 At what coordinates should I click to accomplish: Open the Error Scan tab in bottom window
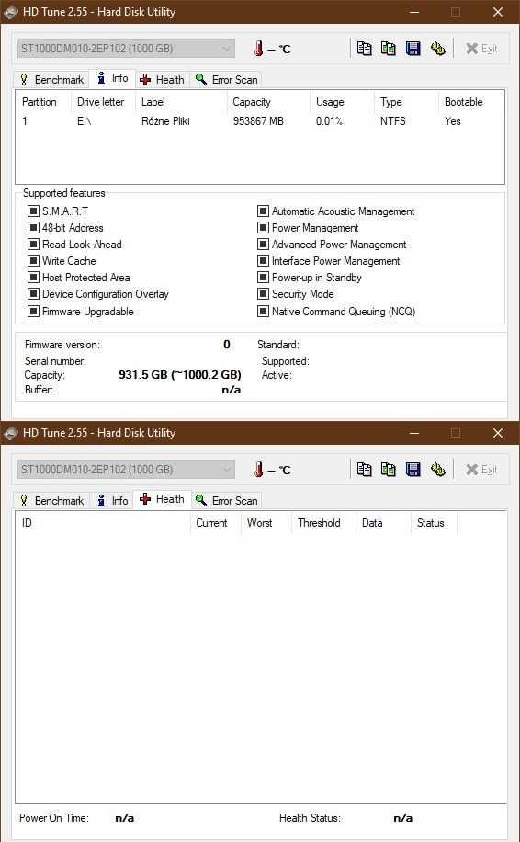(226, 500)
